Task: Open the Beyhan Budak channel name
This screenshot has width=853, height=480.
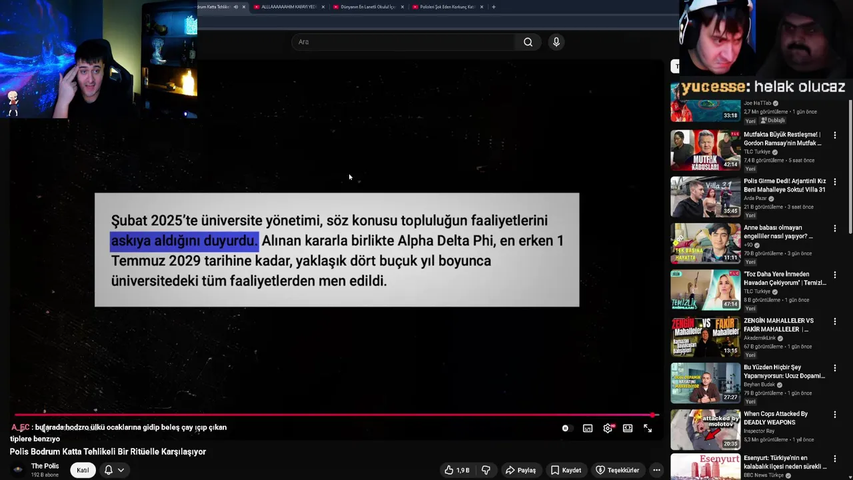Action: [759, 385]
